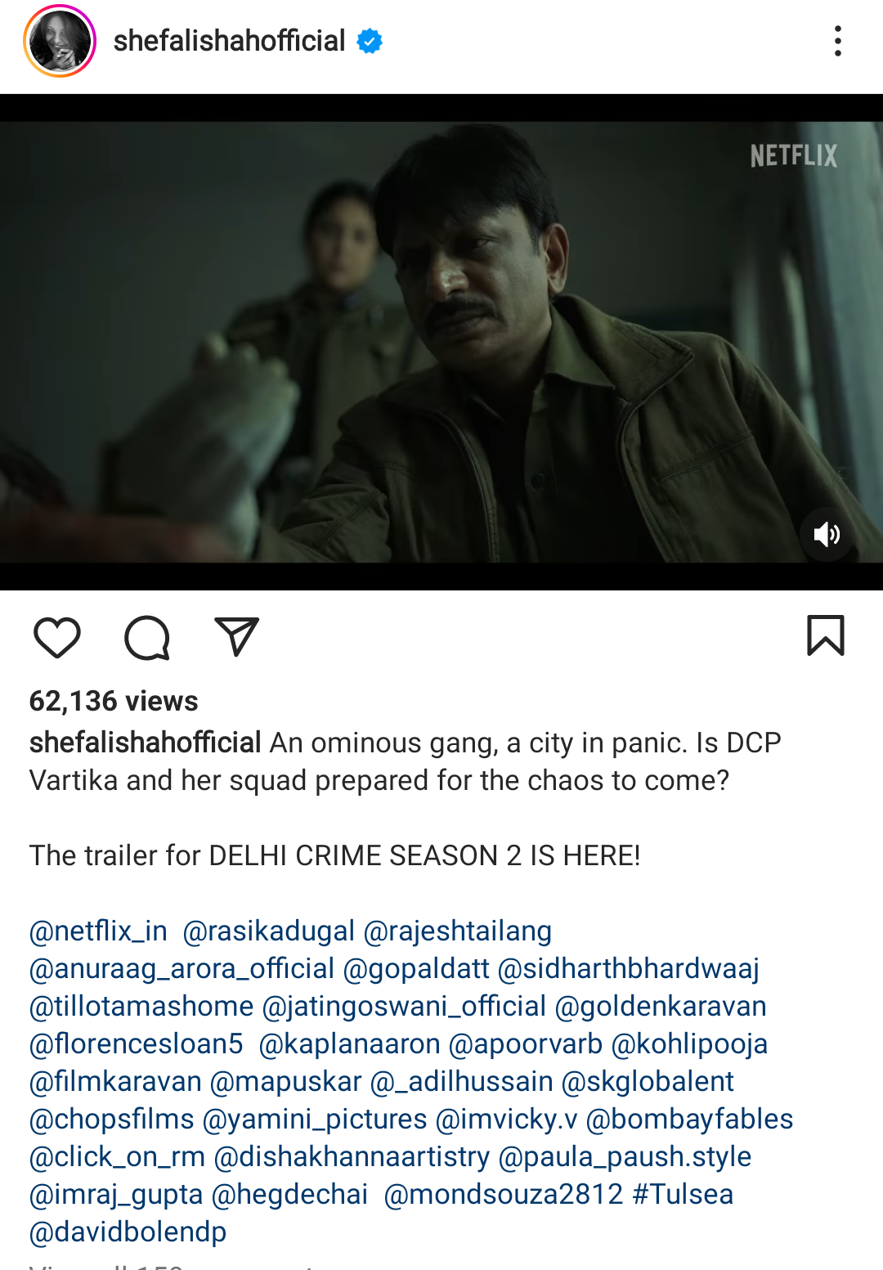The width and height of the screenshot is (883, 1270).
Task: Open the @tillotamashome mention
Action: tap(141, 1006)
